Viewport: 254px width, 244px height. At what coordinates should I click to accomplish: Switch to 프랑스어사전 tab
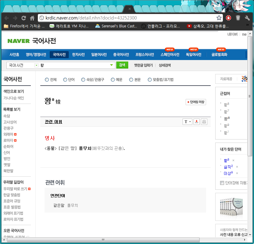pyautogui.click(x=145, y=55)
